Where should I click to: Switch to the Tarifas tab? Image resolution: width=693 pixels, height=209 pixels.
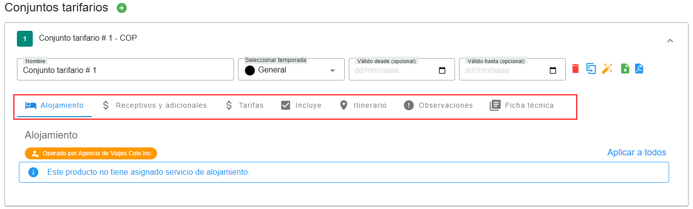pyautogui.click(x=244, y=105)
